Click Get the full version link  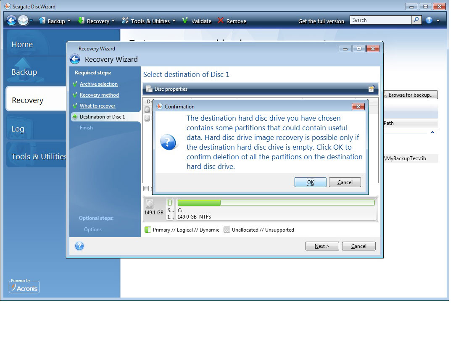coord(321,21)
